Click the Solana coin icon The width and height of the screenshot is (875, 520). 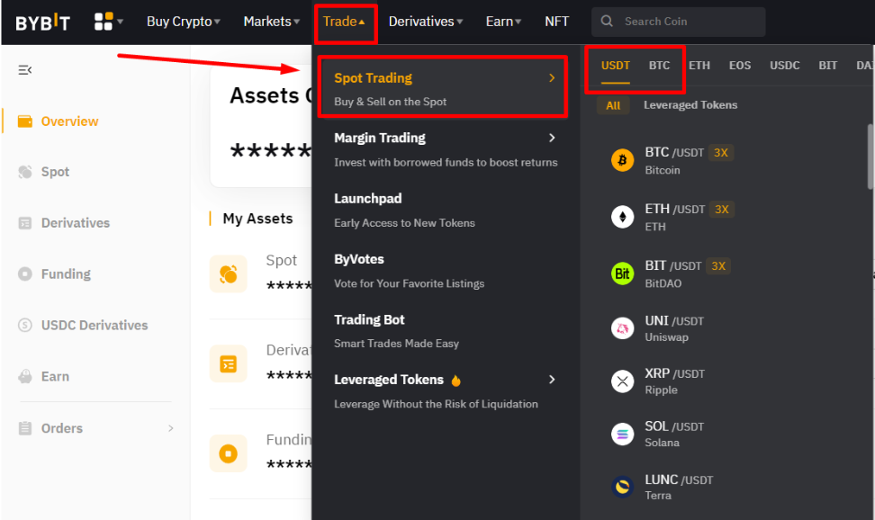pos(622,434)
